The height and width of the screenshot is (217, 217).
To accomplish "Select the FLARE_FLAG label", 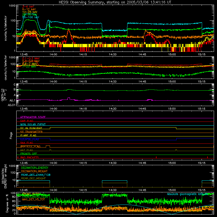I will (28, 135).
